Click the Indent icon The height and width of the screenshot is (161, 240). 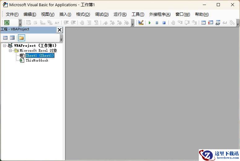66,23
